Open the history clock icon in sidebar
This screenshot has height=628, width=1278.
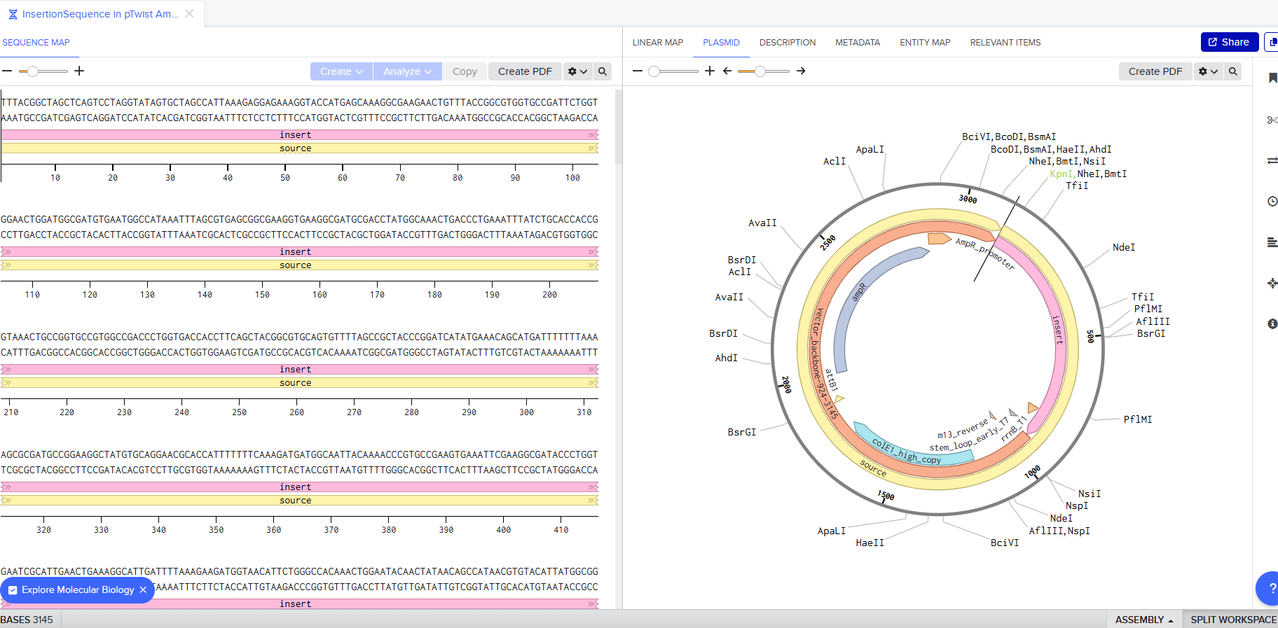[x=1272, y=202]
